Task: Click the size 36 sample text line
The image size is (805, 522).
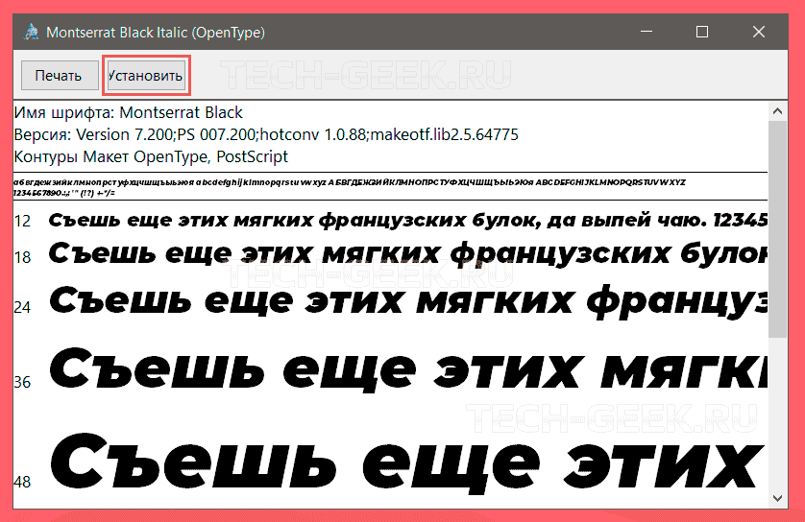Action: click(408, 368)
